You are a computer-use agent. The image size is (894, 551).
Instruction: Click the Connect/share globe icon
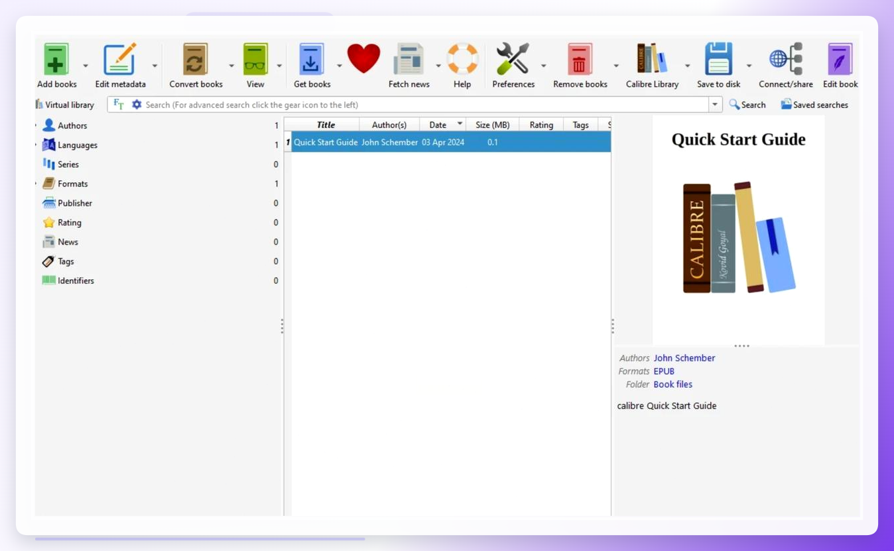pyautogui.click(x=786, y=59)
